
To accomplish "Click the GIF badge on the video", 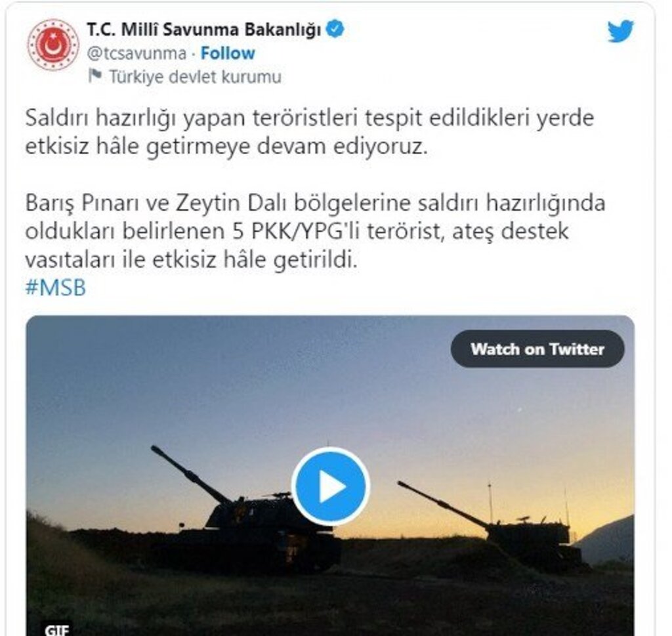I will coord(56,629).
